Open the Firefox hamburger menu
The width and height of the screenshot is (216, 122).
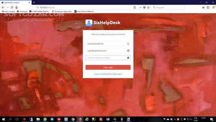pos(214,7)
